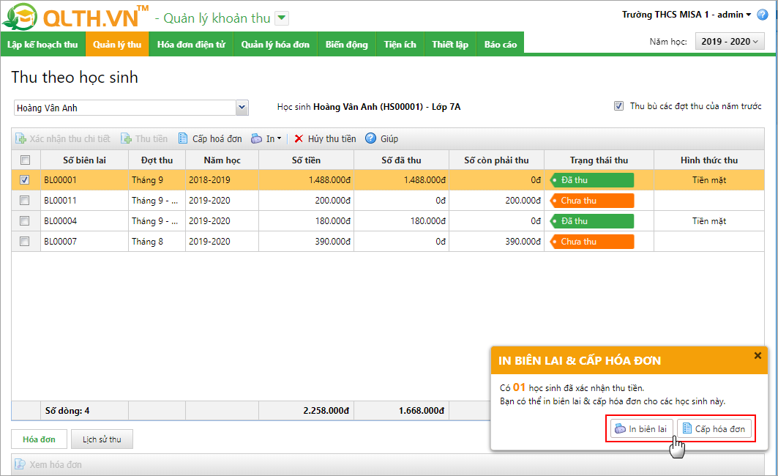Viewport: 778px width, 476px height.
Task: Uncheck the BL00001 row checkbox
Action: coord(25,179)
